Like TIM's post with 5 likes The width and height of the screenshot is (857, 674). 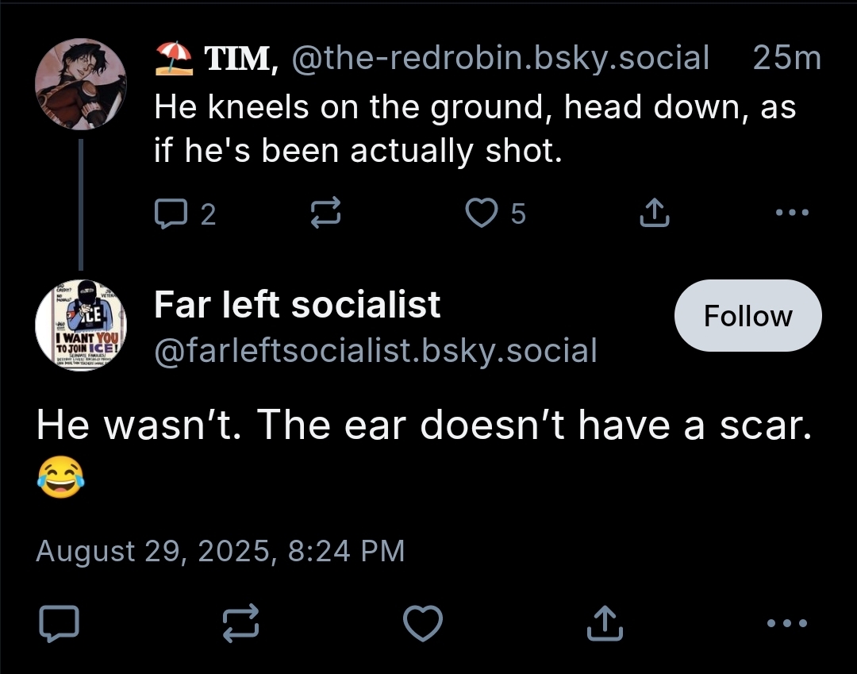click(x=481, y=213)
